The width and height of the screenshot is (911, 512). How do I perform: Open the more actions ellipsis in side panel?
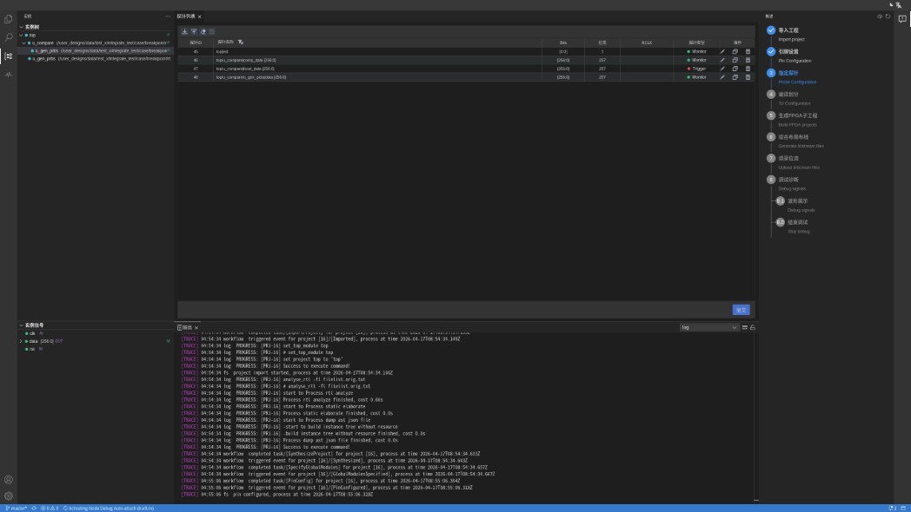pos(168,16)
